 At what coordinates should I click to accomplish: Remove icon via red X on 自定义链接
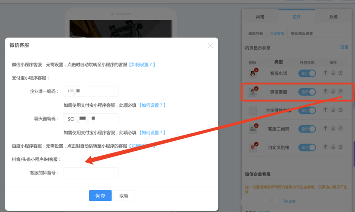point(256,144)
